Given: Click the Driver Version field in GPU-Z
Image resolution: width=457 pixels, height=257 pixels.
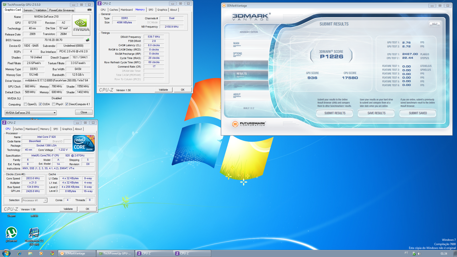Looking at the screenshot, I should click(57, 81).
